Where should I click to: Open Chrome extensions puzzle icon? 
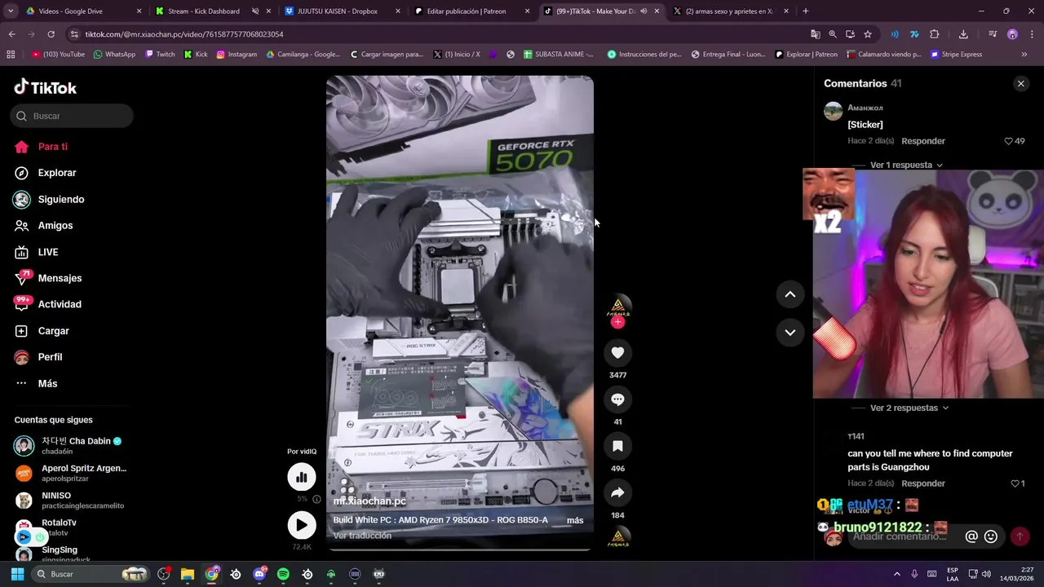pos(935,34)
